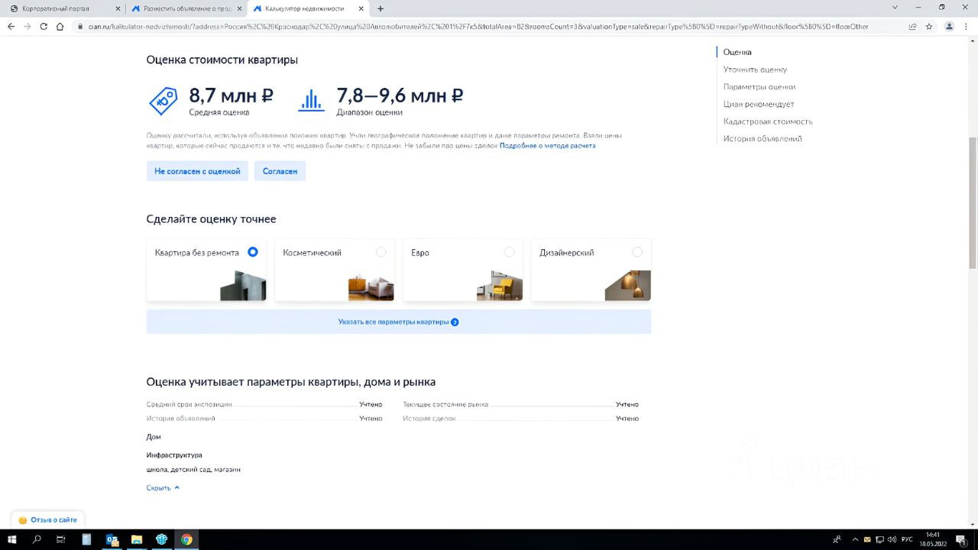The height and width of the screenshot is (550, 978).
Task: Click the browser forward arrow
Action: [28, 26]
